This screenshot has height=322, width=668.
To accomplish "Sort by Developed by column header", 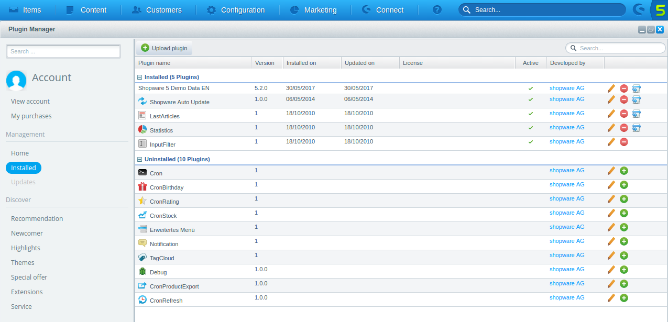I will point(575,63).
